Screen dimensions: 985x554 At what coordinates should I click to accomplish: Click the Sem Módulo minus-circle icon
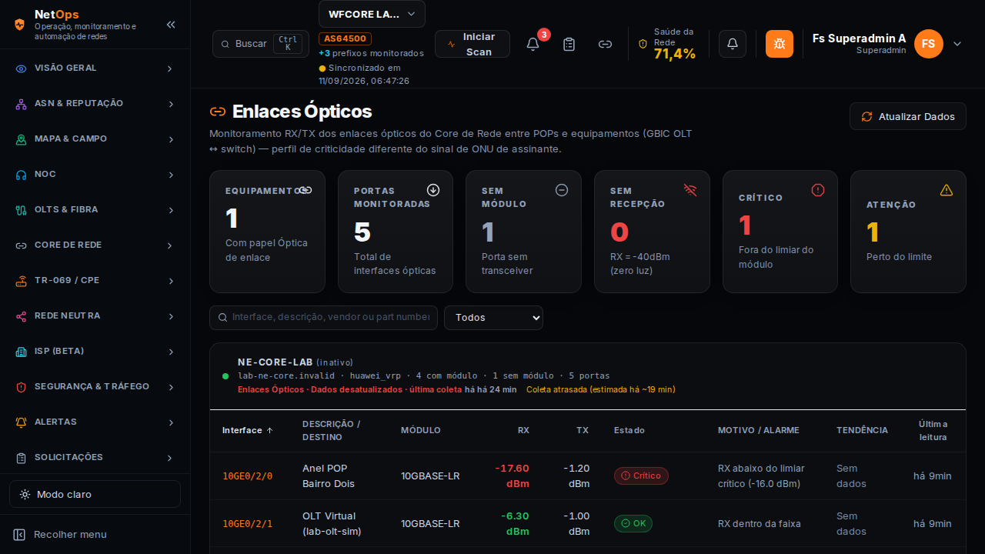pyautogui.click(x=562, y=190)
